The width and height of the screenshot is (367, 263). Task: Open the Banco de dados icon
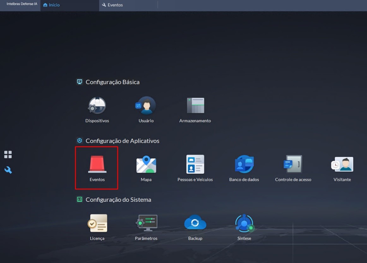pyautogui.click(x=244, y=164)
